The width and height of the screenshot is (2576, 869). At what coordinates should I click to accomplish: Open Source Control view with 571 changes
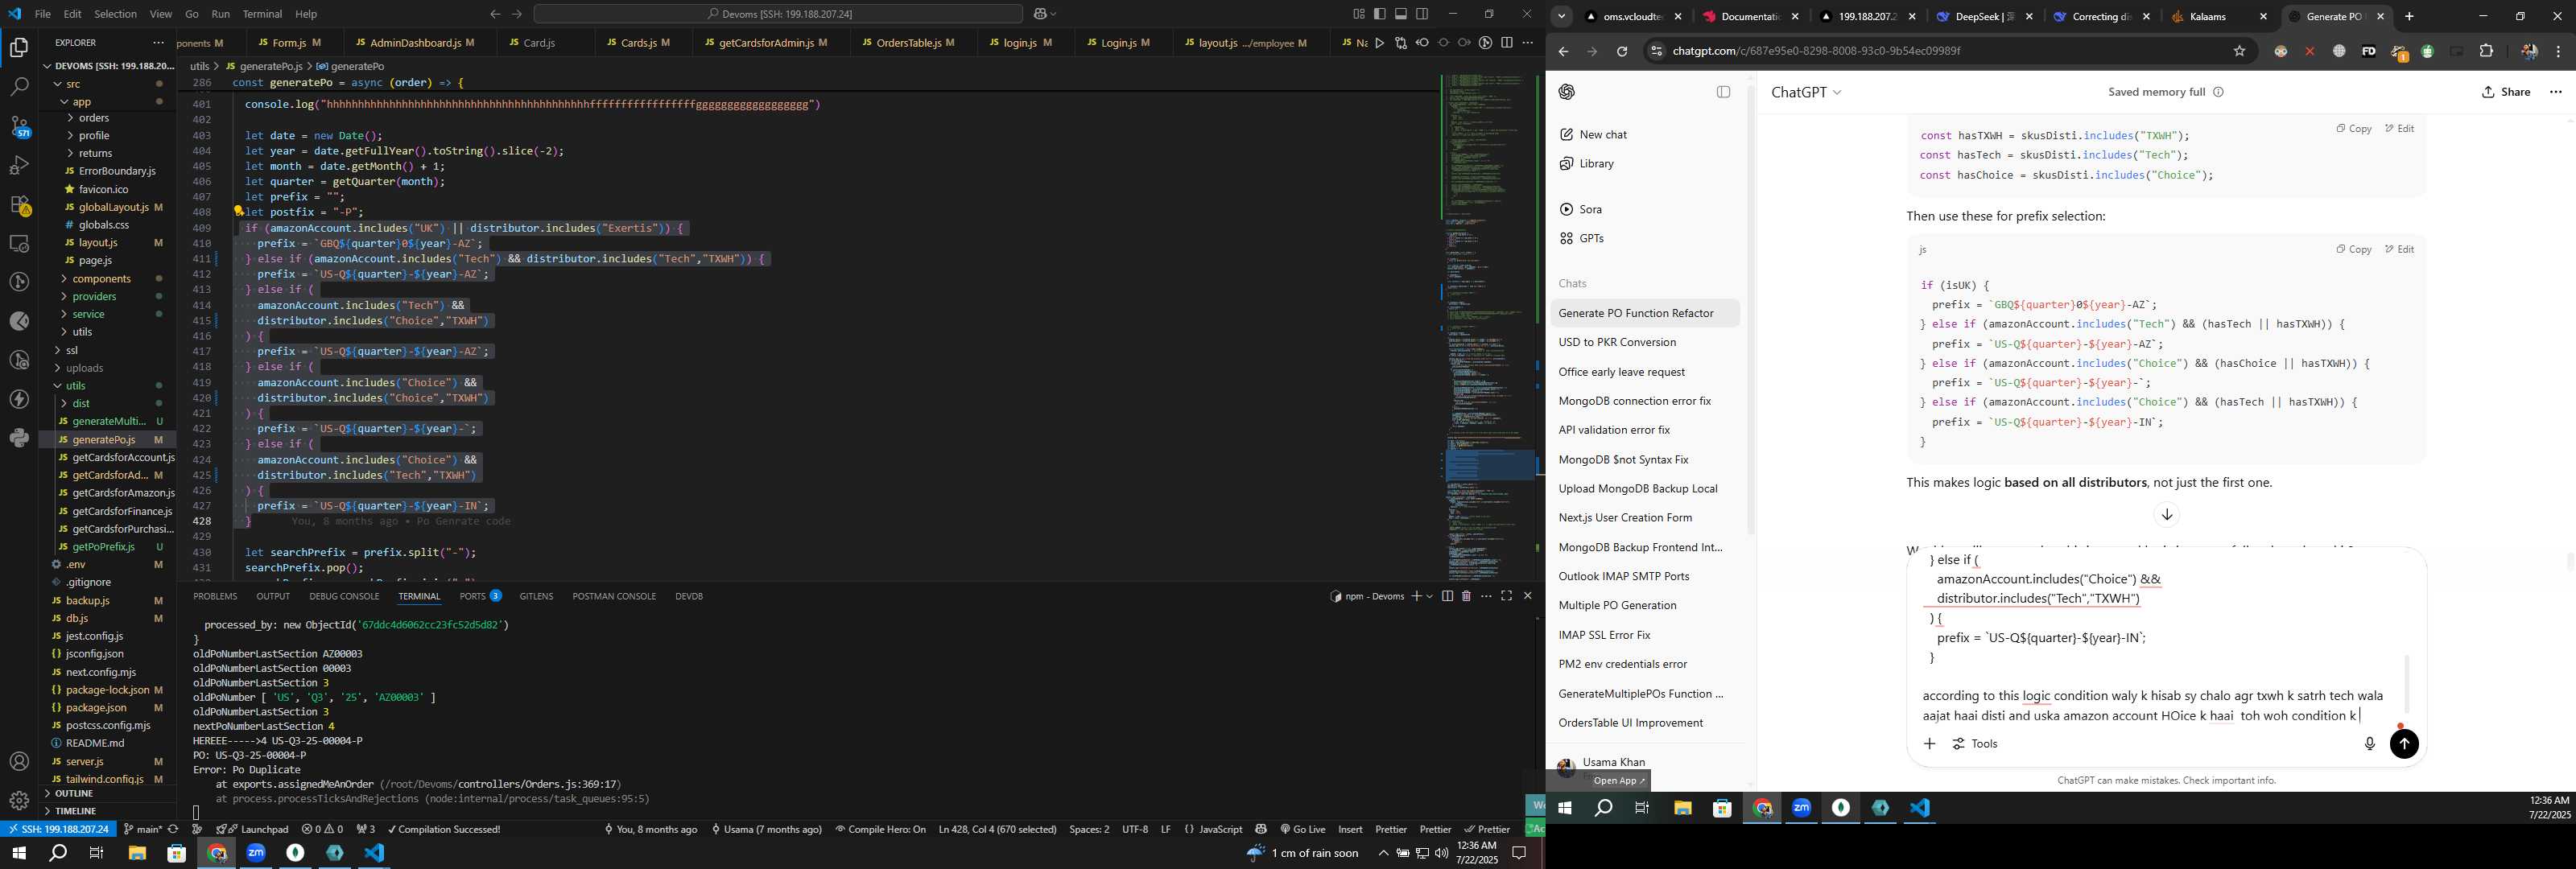pos(19,127)
